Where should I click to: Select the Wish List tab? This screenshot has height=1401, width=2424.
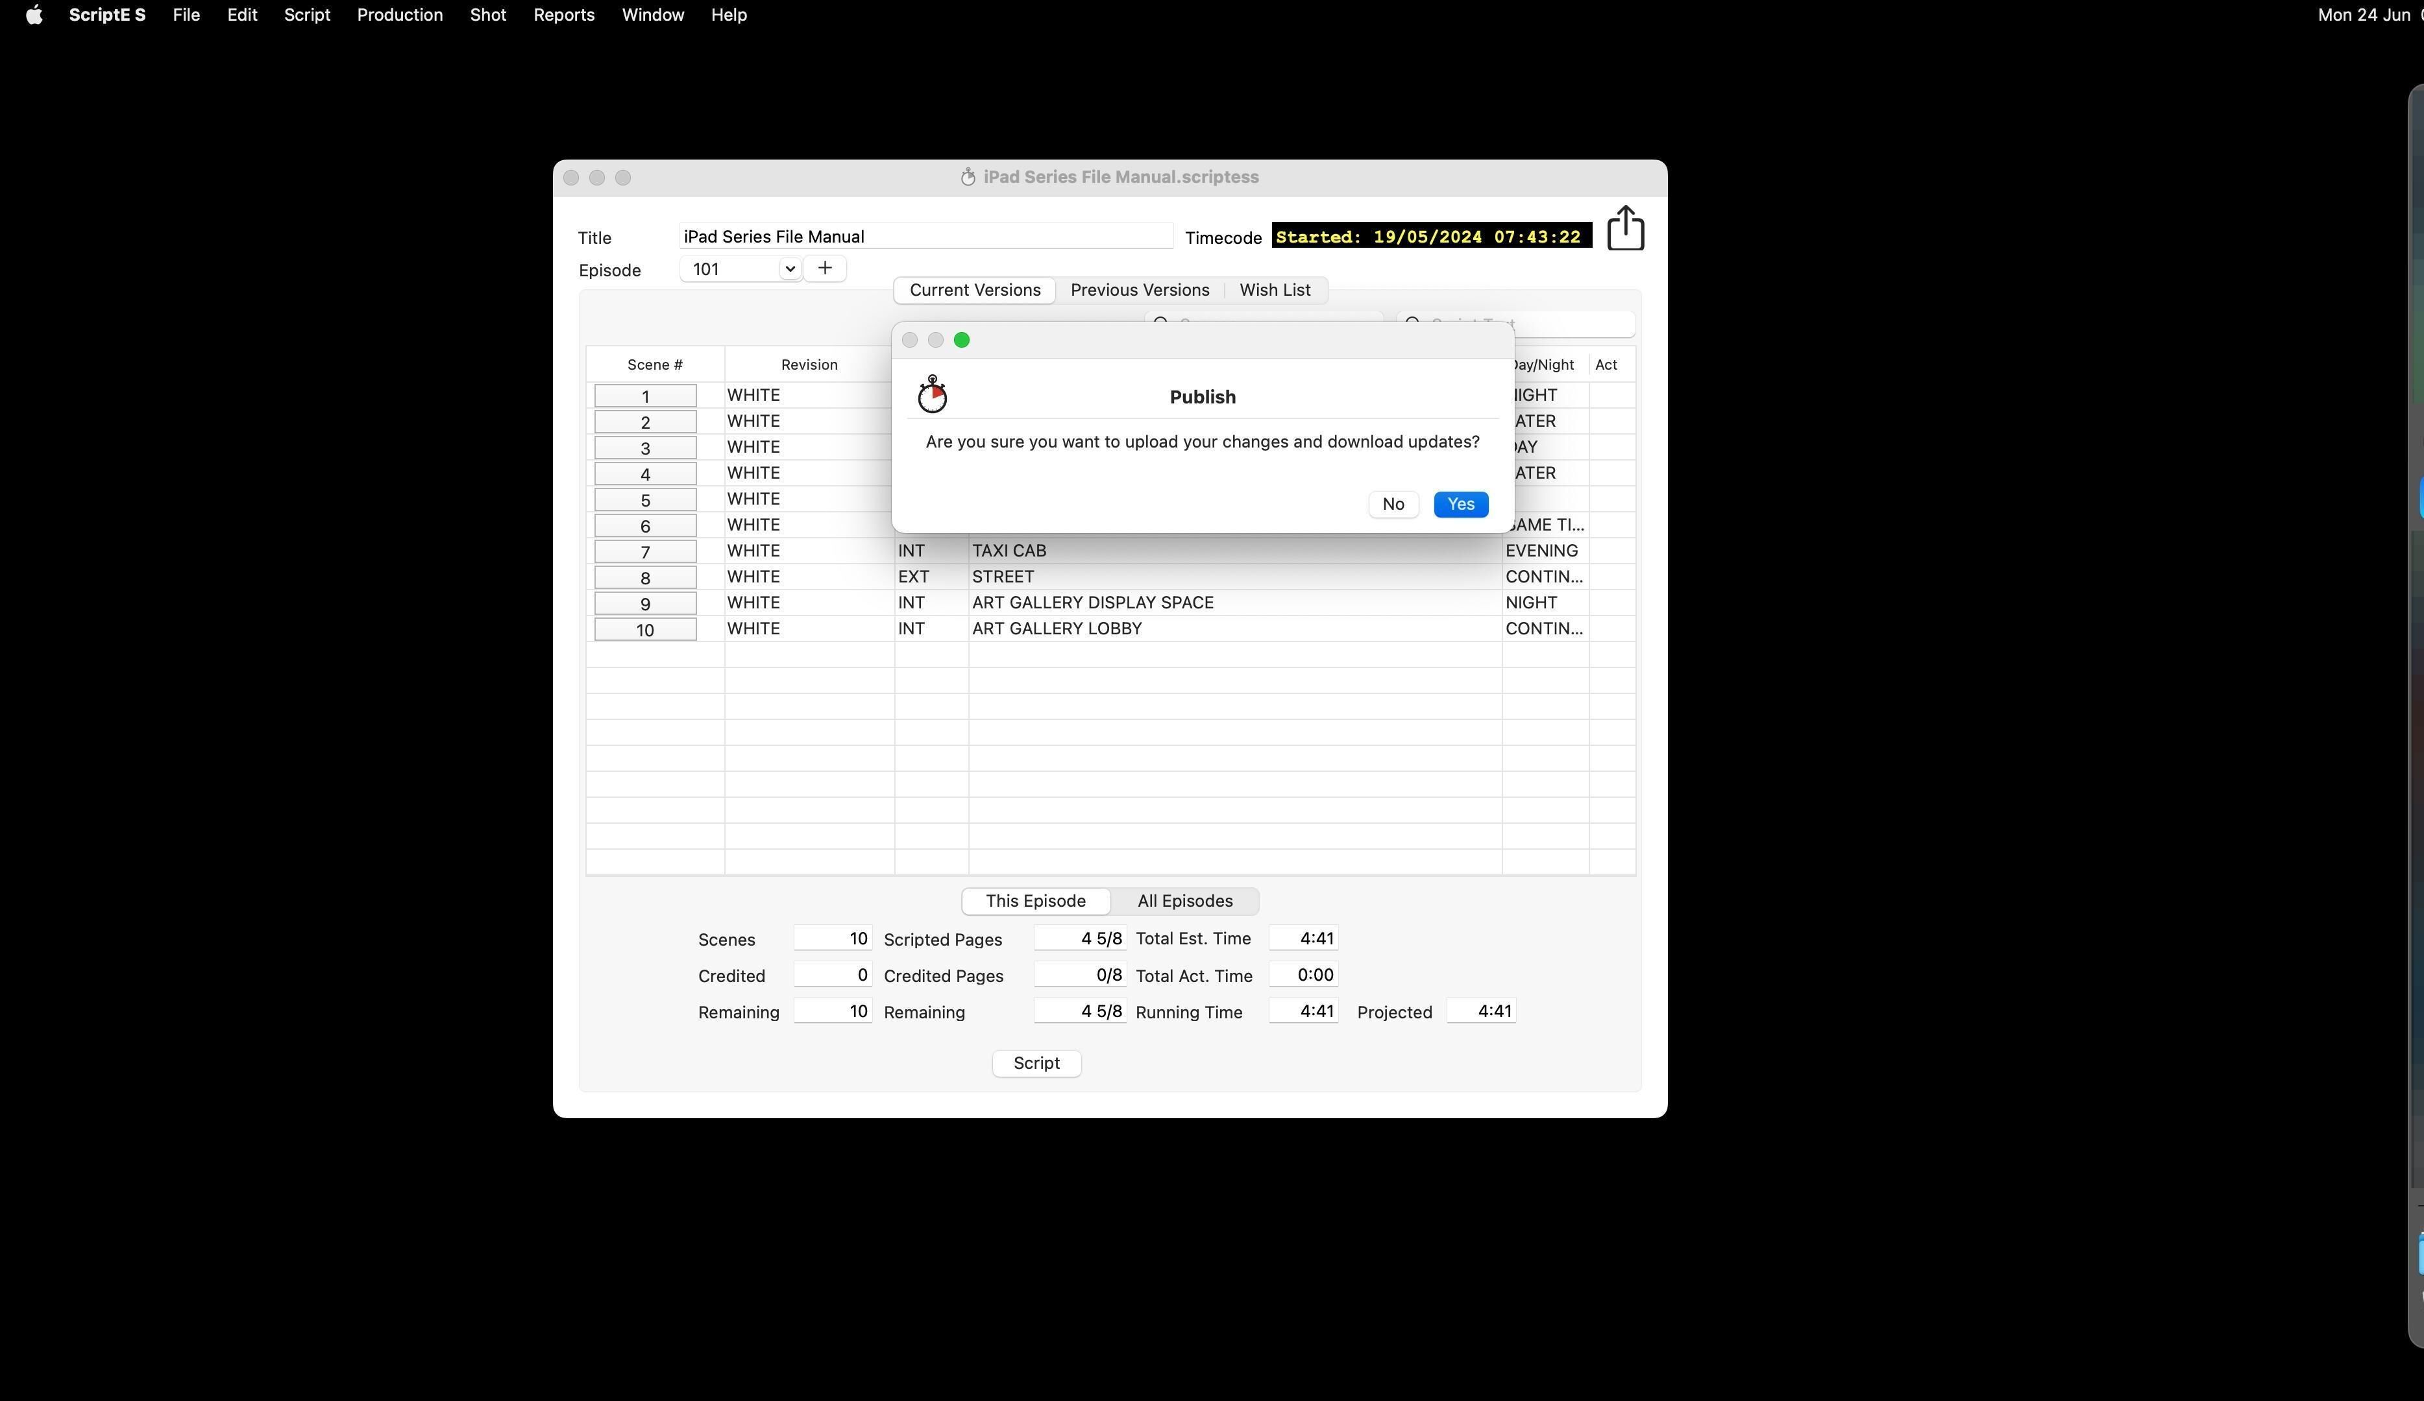[1273, 289]
